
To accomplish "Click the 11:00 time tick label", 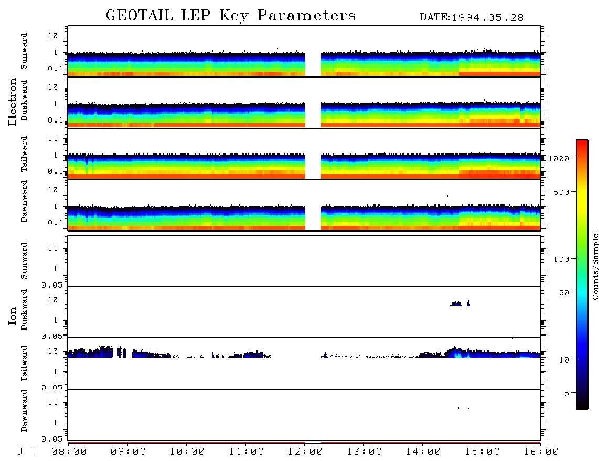I will pyautogui.click(x=247, y=452).
